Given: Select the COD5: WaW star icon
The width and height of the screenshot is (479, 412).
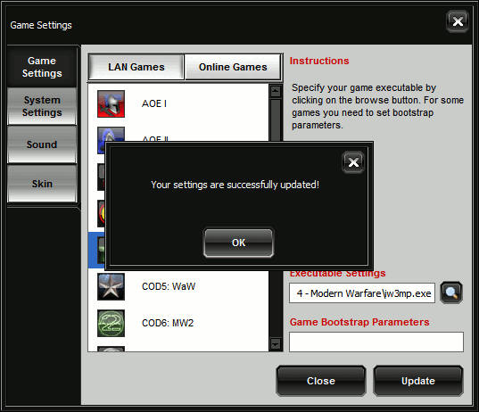Looking at the screenshot, I should coord(111,287).
